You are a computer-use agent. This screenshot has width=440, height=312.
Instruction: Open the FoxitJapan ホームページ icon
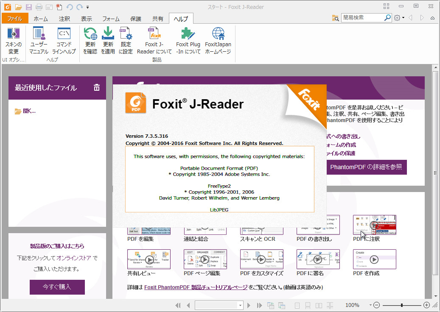click(218, 41)
